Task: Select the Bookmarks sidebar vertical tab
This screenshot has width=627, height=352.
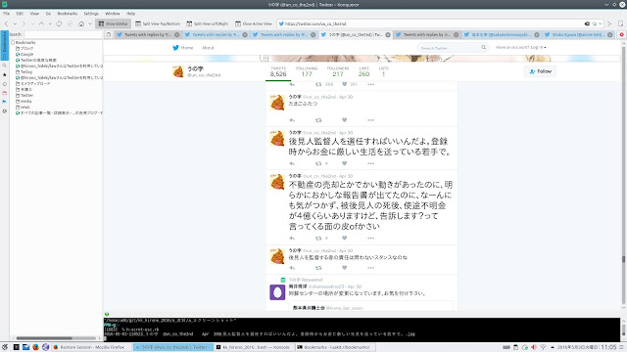Action: 4,45
